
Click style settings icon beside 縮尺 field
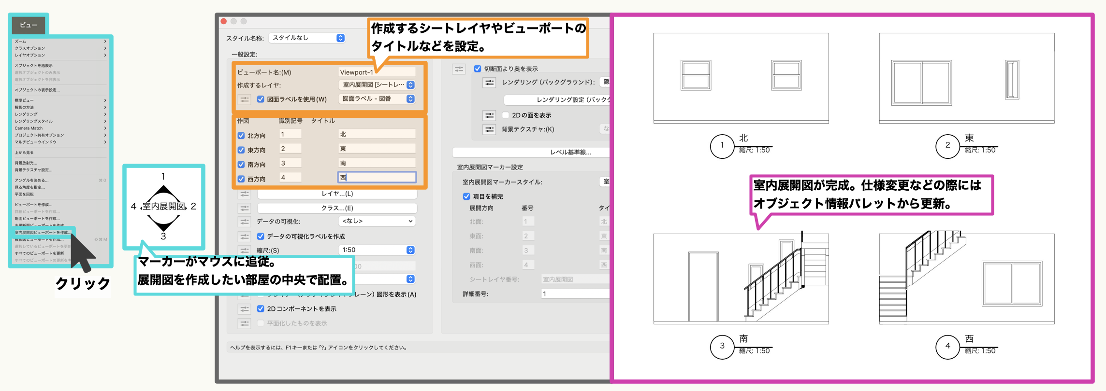245,250
